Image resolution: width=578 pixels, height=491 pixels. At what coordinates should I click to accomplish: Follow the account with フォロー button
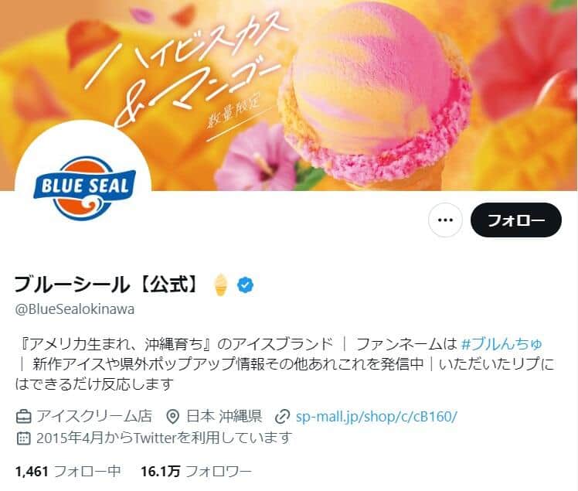pyautogui.click(x=515, y=220)
